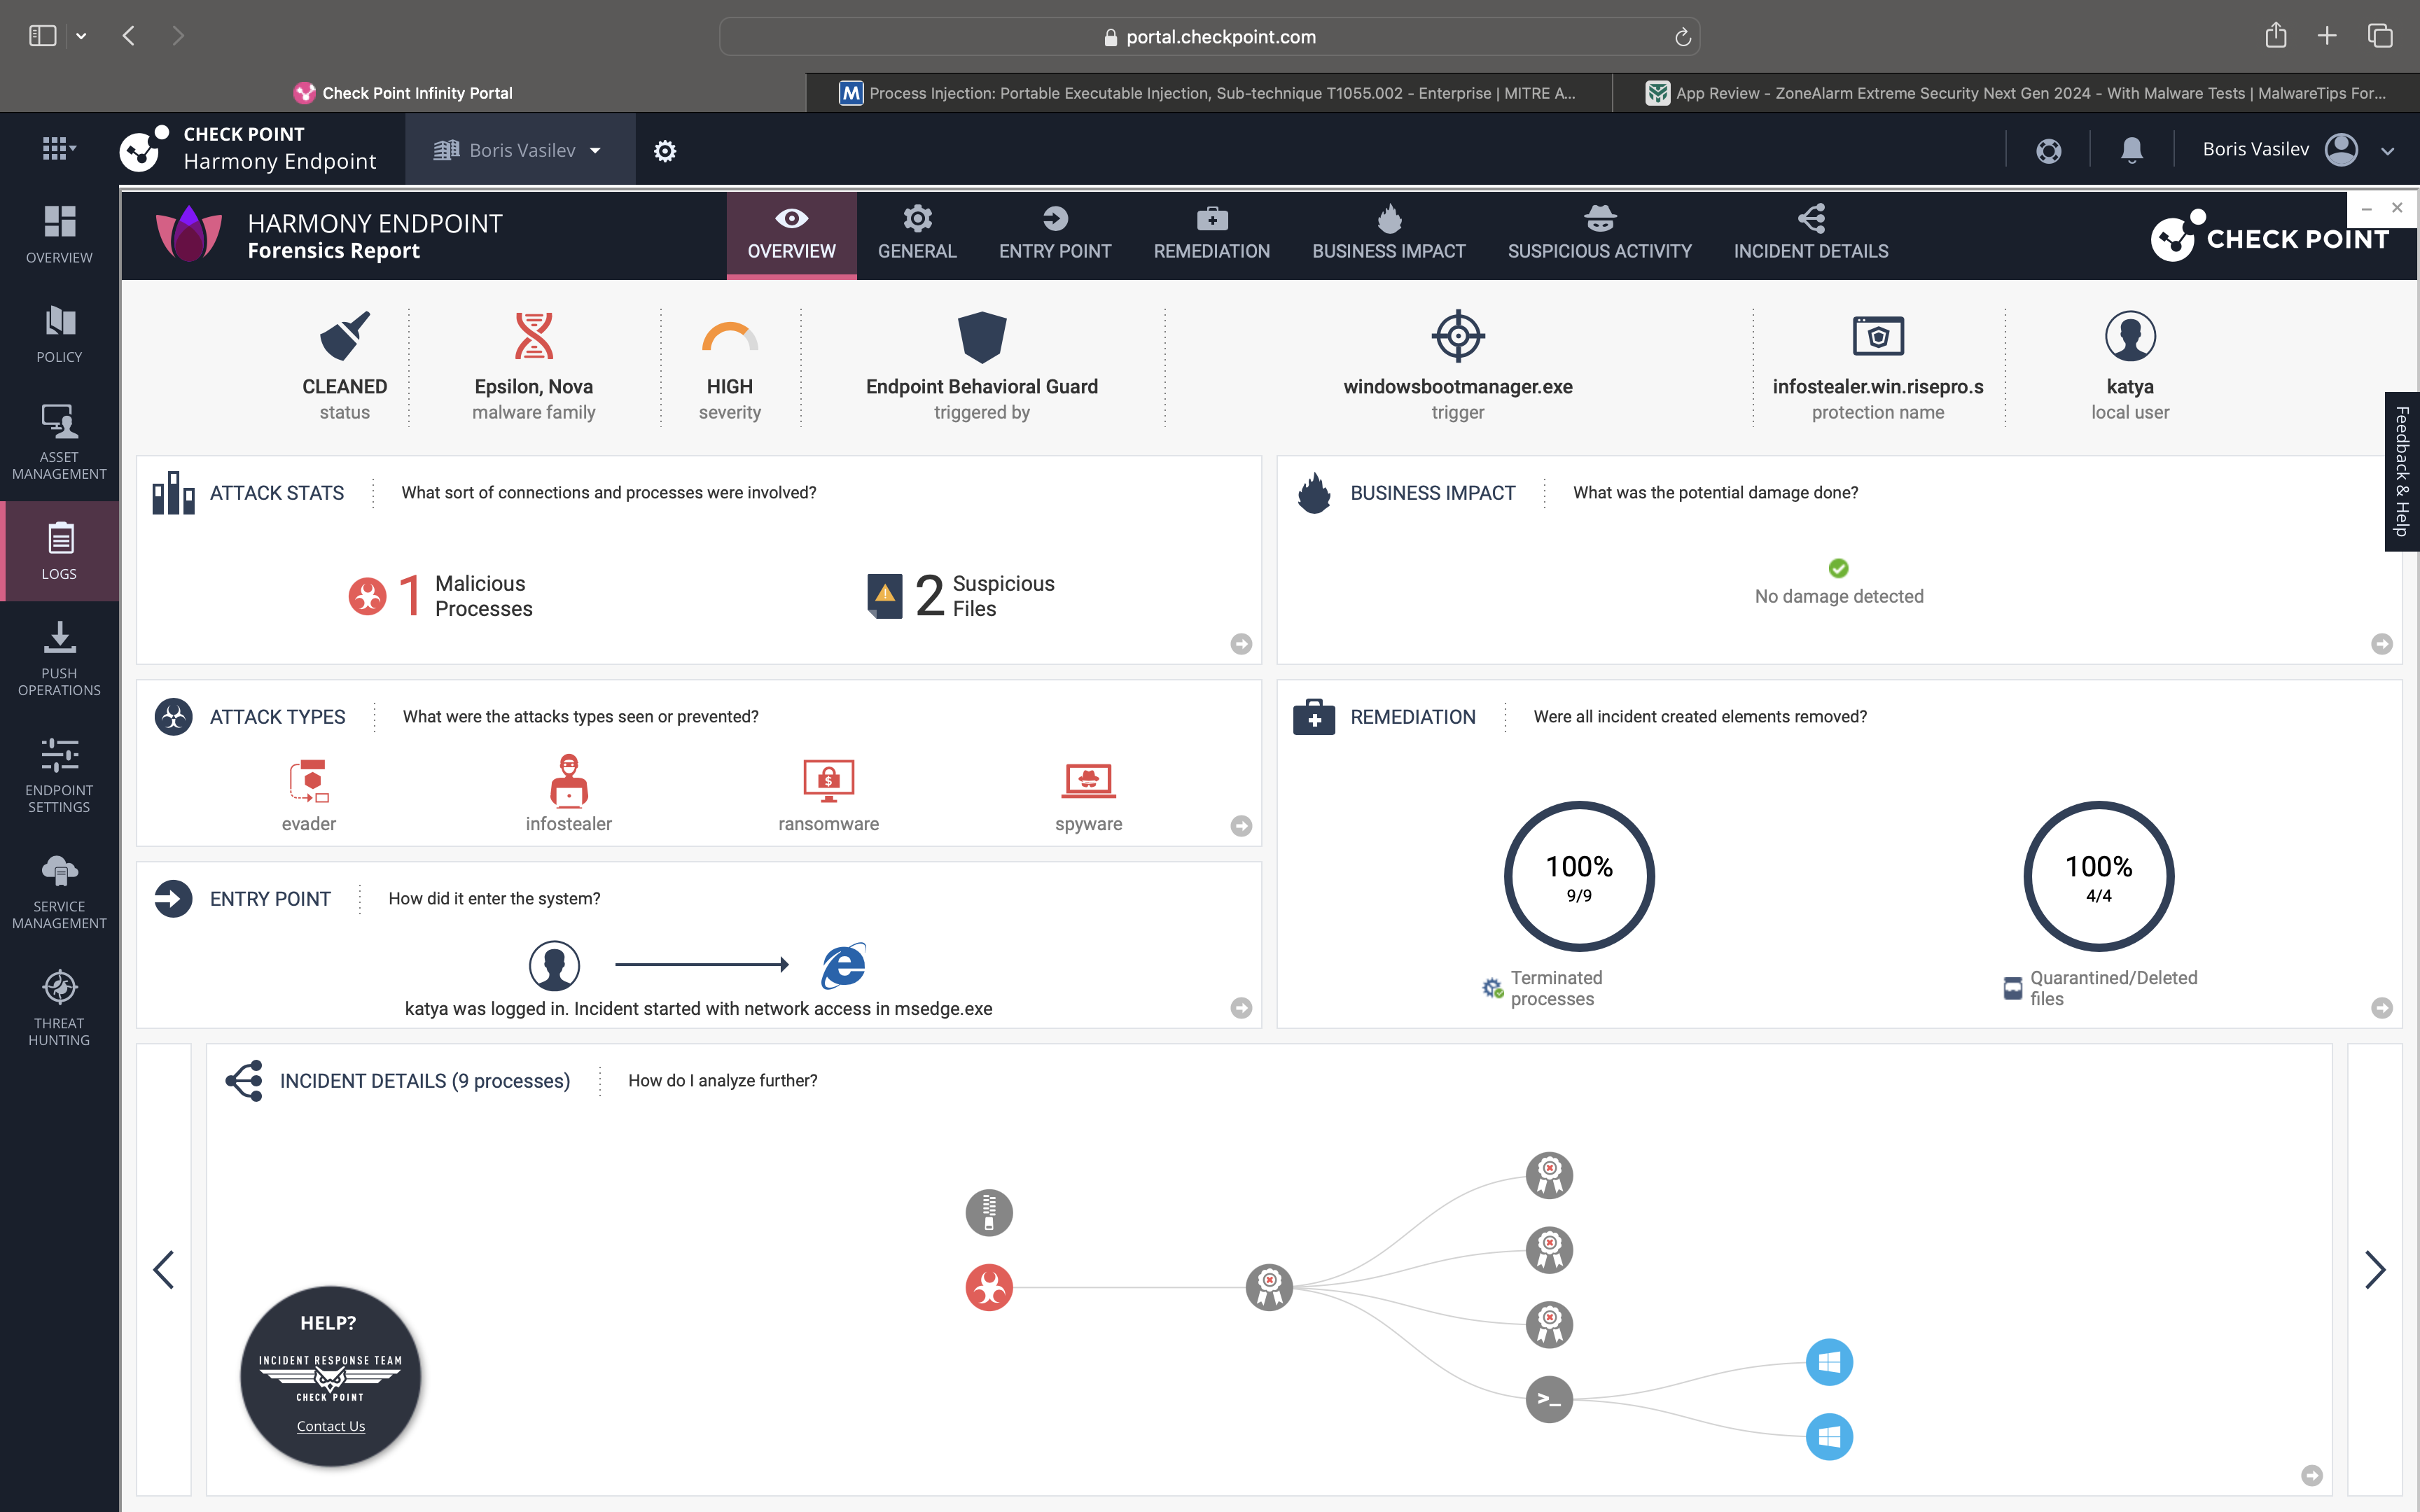Minimize the forensics report panel
The width and height of the screenshot is (2420, 1512).
click(2366, 208)
